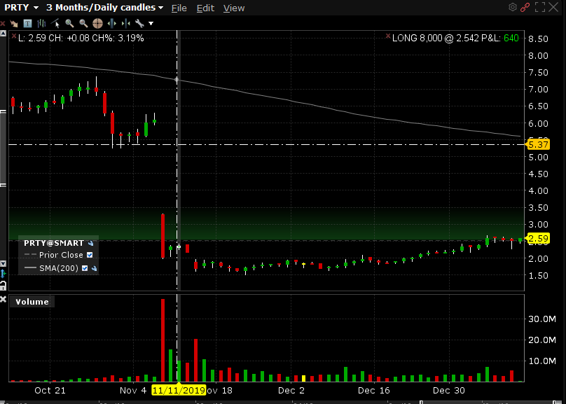Edit SMA(200) settings via wrench icon
The image size is (566, 404).
pos(94,268)
